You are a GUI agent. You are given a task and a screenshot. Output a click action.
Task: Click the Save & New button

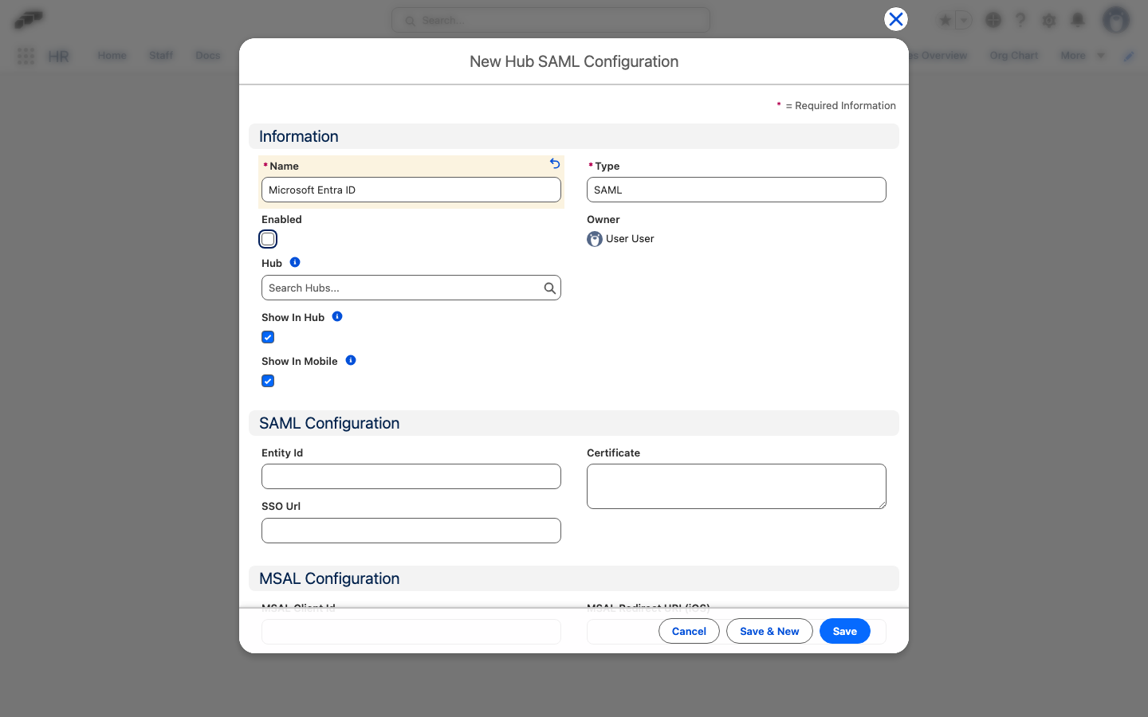[x=769, y=631]
